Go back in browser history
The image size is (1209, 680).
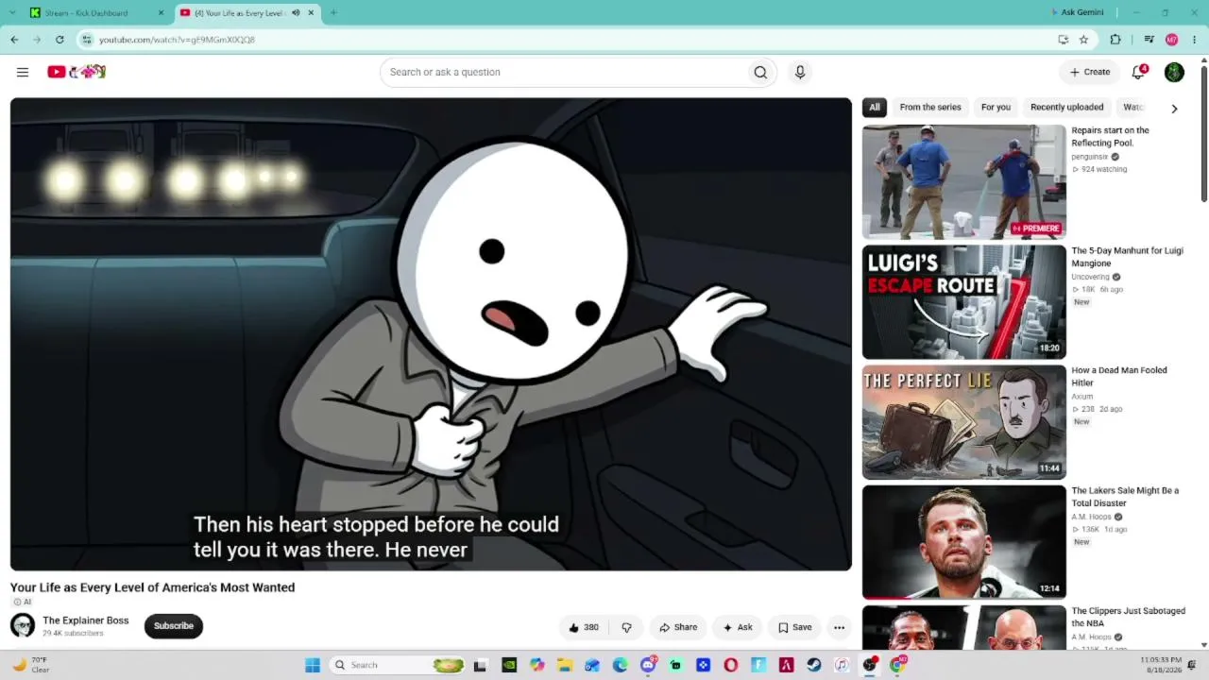click(14, 40)
